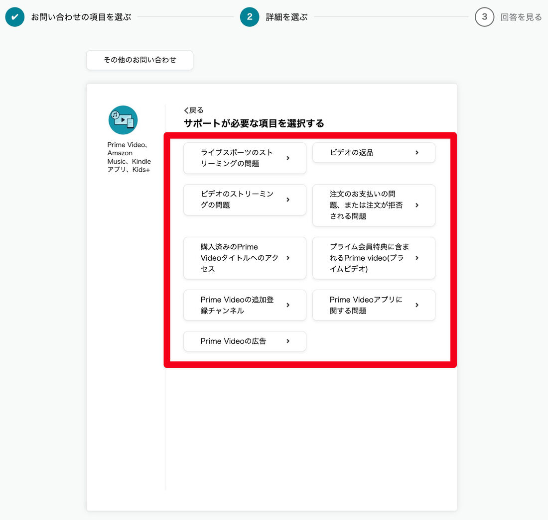548x520 pixels.
Task: Click chevron on ライブスポーツ card
Action: pyautogui.click(x=288, y=158)
